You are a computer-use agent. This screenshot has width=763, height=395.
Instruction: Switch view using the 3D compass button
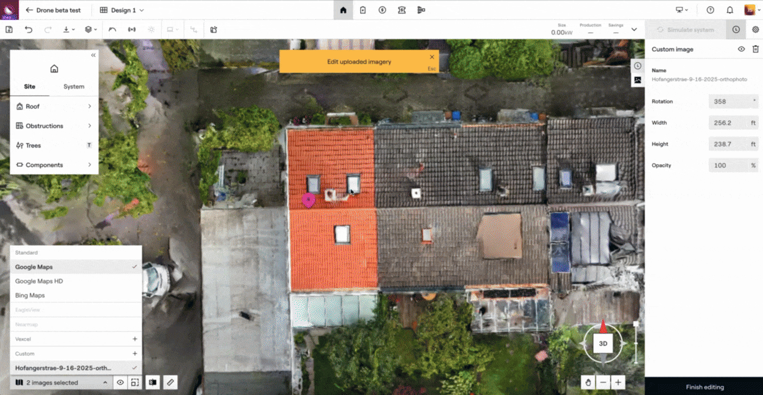(x=603, y=344)
